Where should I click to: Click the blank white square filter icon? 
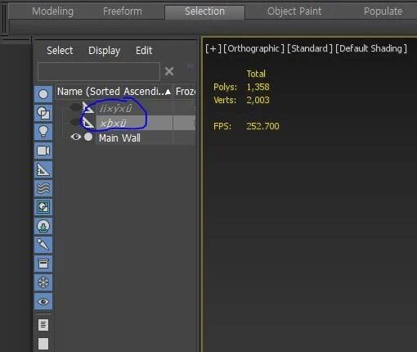(43, 344)
